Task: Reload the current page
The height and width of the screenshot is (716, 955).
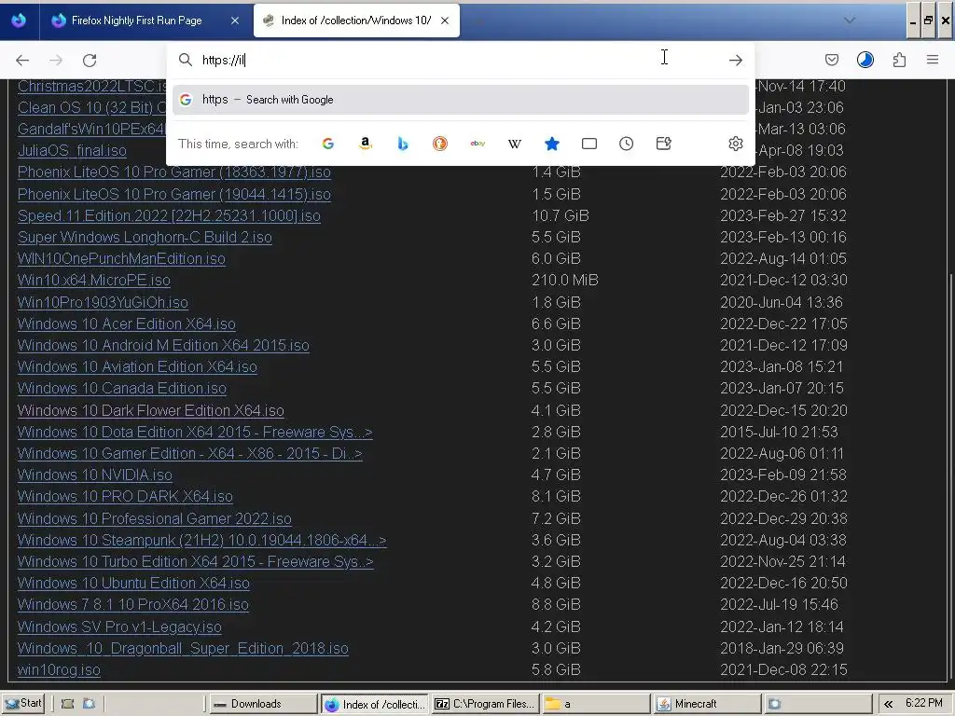Action: [x=90, y=61]
